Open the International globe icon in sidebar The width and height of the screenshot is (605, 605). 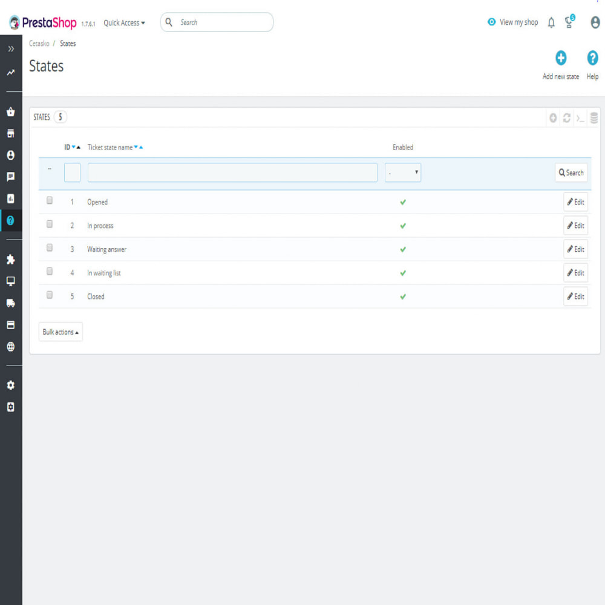11,347
